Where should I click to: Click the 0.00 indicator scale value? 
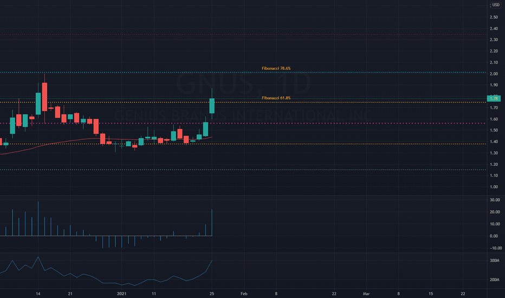click(494, 236)
